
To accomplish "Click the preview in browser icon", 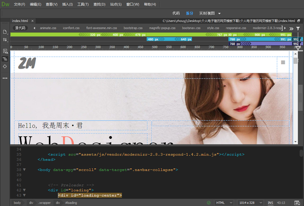I will tap(297, 203).
